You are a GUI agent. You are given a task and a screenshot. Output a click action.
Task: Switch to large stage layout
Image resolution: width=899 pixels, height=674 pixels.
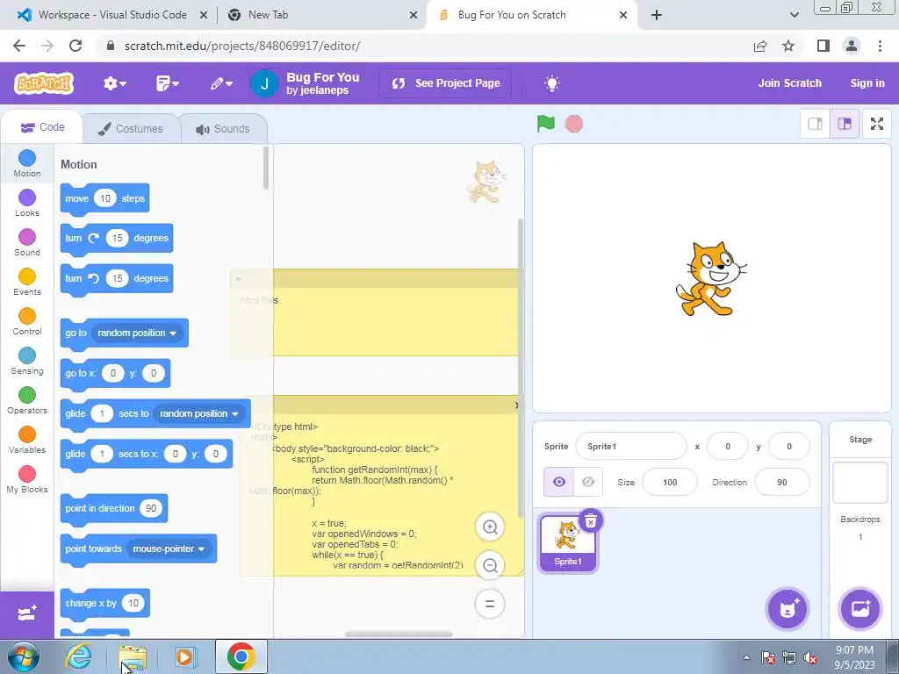pos(845,124)
